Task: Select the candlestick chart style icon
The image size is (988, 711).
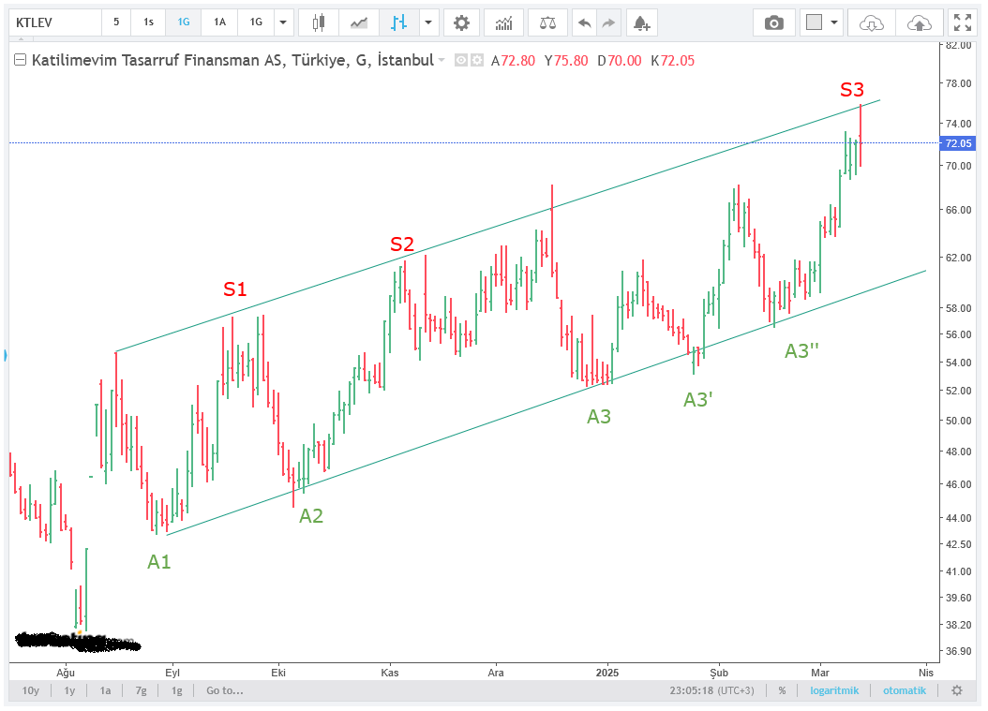Action: 320,22
